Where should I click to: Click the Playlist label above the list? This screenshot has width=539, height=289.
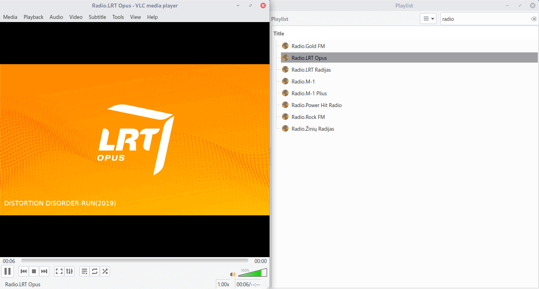[280, 19]
